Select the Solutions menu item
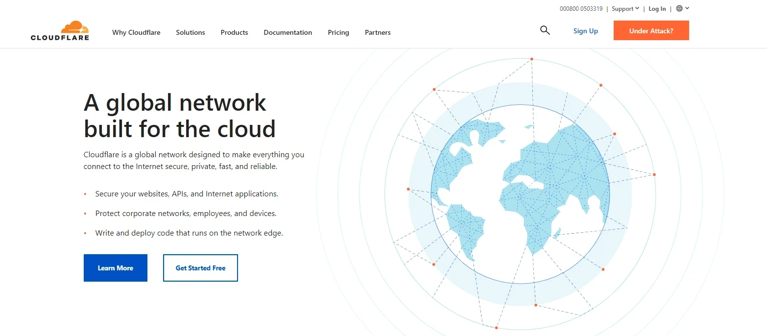The height and width of the screenshot is (336, 767). coord(190,32)
